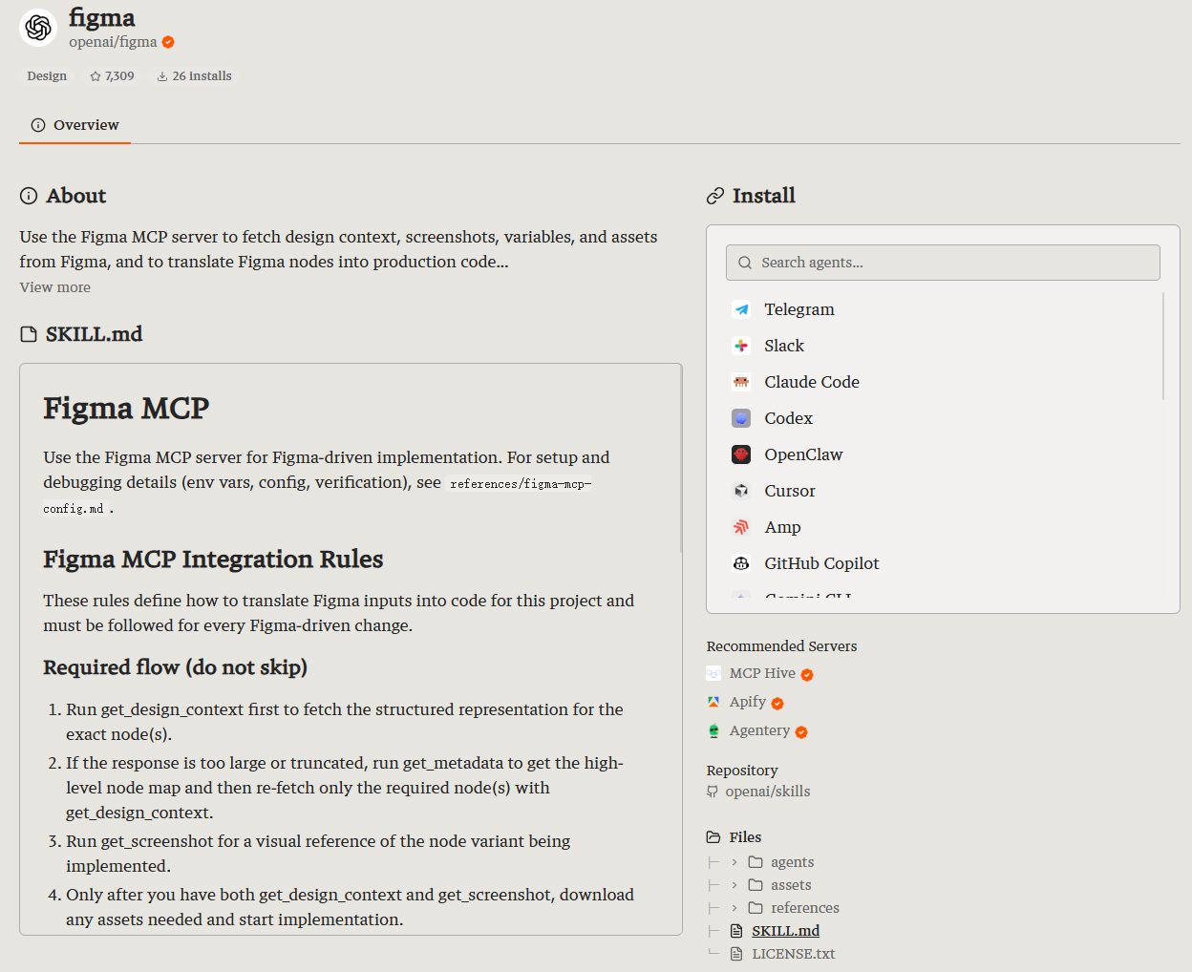This screenshot has width=1192, height=972.
Task: Click View more under About
Action: (55, 287)
